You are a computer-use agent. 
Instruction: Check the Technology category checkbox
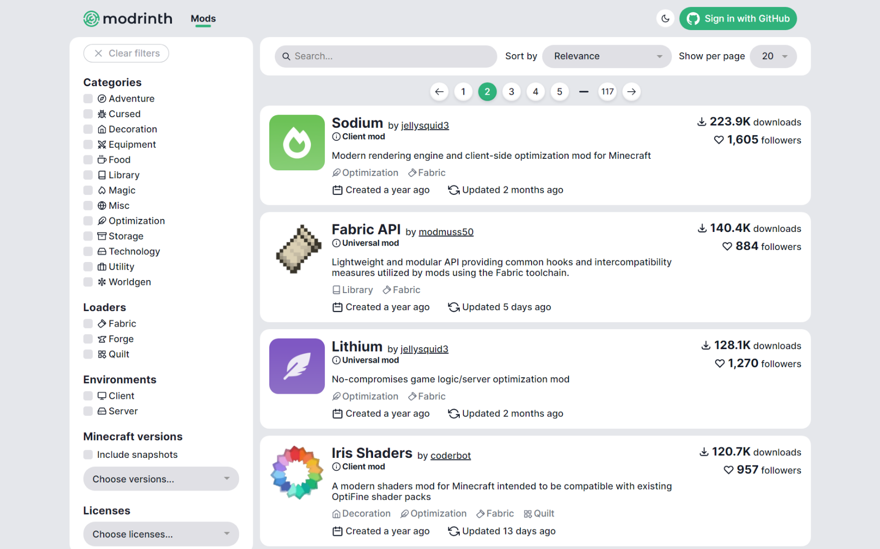[88, 251]
